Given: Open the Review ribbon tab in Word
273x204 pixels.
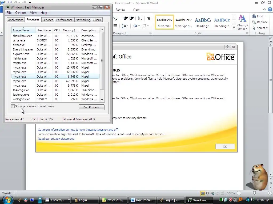Looking at the screenshot, I should click(121, 10).
